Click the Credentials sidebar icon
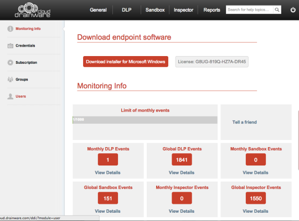 pyautogui.click(x=11, y=46)
